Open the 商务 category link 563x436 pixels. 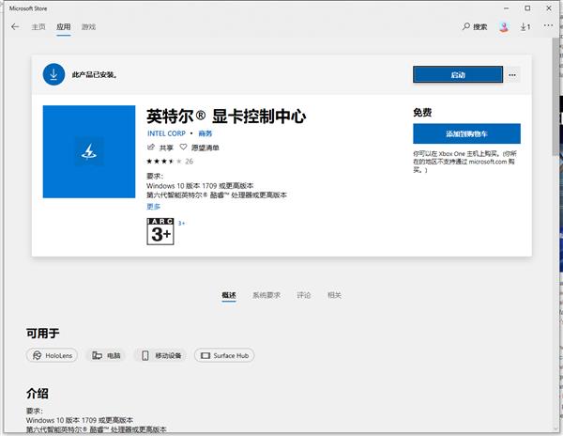[205, 133]
